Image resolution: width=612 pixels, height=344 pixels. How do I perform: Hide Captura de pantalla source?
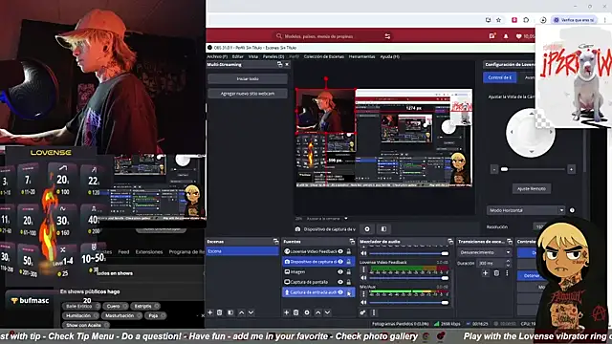tap(340, 282)
